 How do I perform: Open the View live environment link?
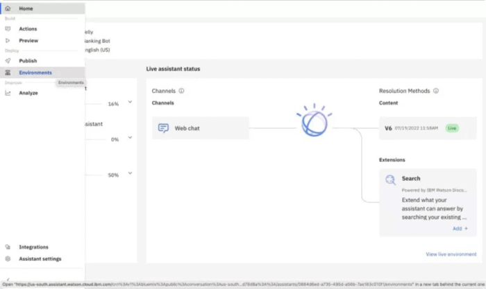[451, 254]
